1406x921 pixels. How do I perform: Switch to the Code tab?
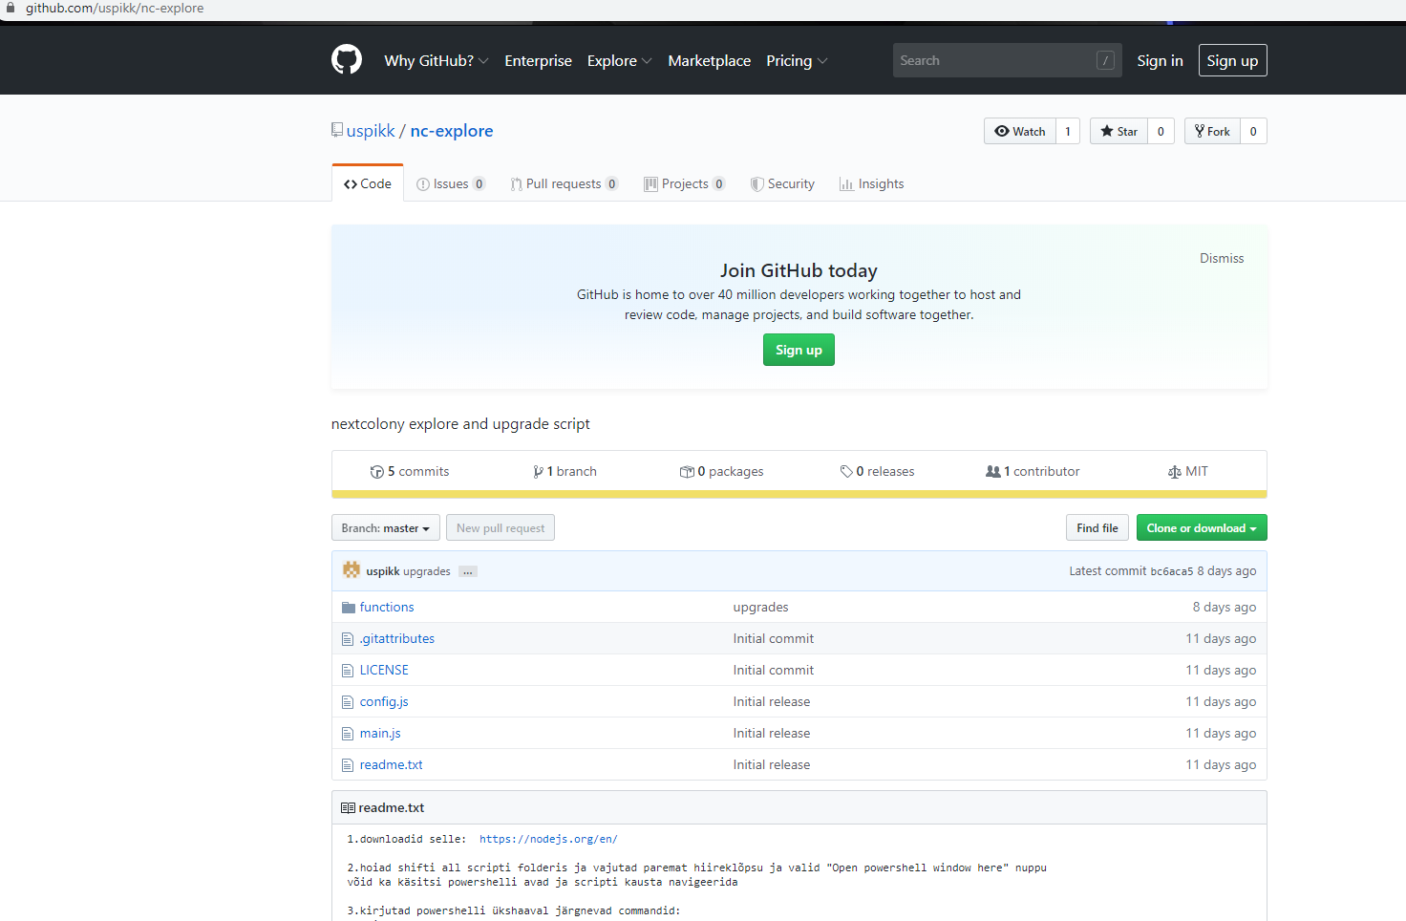pos(368,183)
